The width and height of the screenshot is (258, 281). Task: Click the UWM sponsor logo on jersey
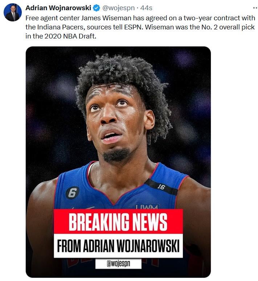click(x=147, y=207)
